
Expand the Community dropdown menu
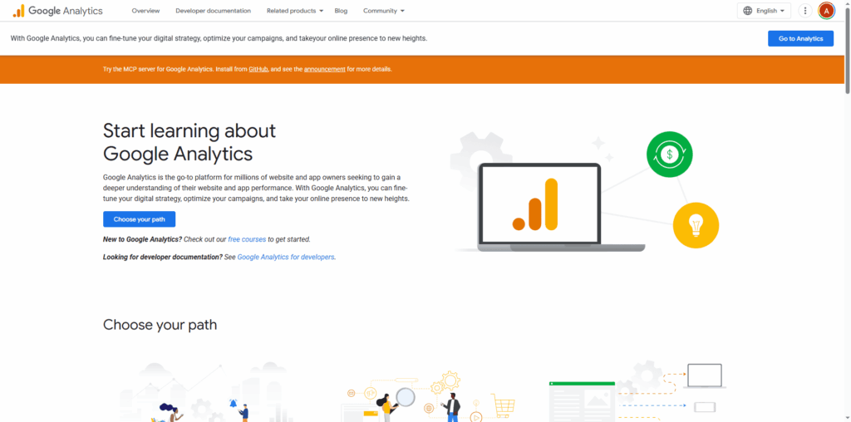click(x=383, y=11)
